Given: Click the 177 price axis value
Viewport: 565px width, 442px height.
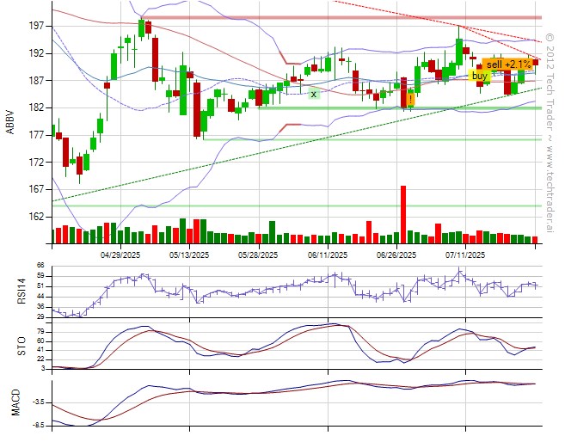Looking at the screenshot, I should (36, 135).
